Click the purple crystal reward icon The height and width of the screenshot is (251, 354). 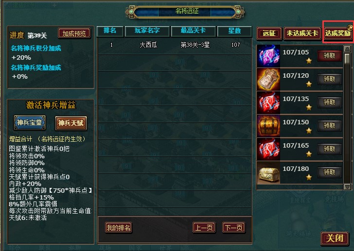point(268,56)
